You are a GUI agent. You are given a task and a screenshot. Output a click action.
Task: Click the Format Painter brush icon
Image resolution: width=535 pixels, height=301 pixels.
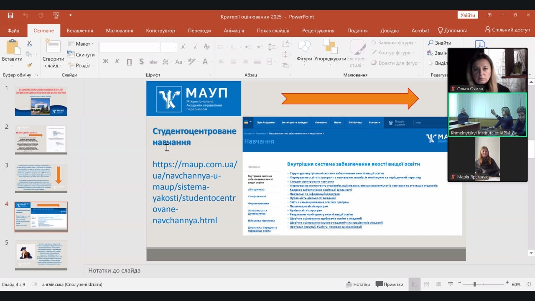pyautogui.click(x=29, y=65)
